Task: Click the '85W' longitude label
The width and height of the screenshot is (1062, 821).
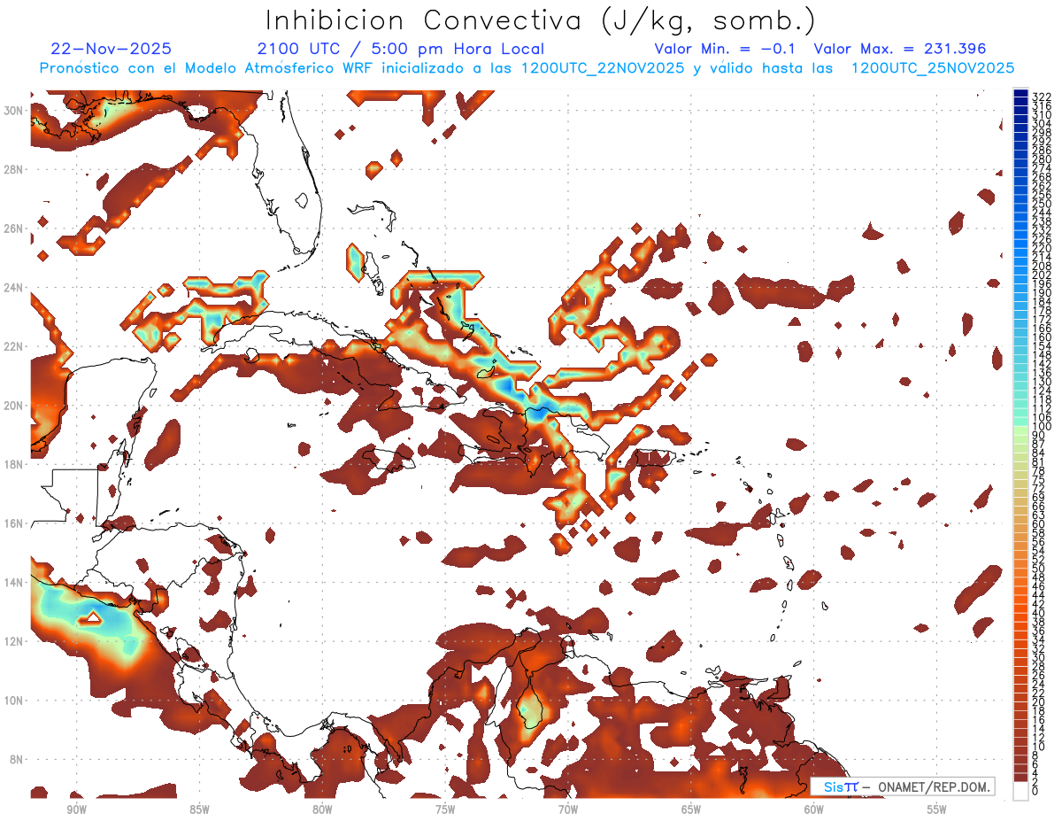Action: coord(199,810)
